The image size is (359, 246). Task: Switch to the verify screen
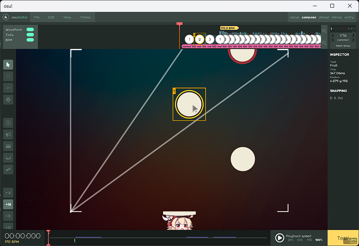point(349,17)
